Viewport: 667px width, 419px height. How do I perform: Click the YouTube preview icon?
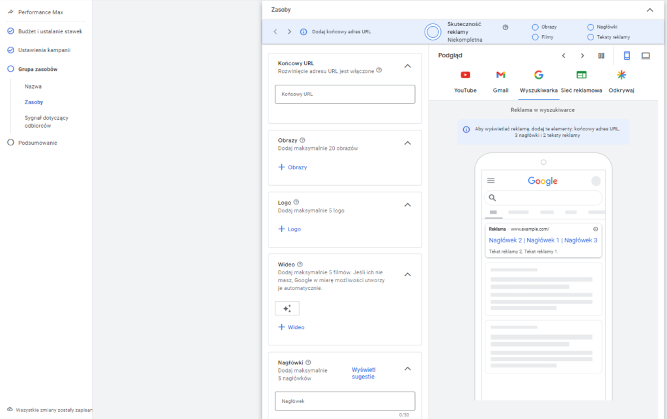465,75
